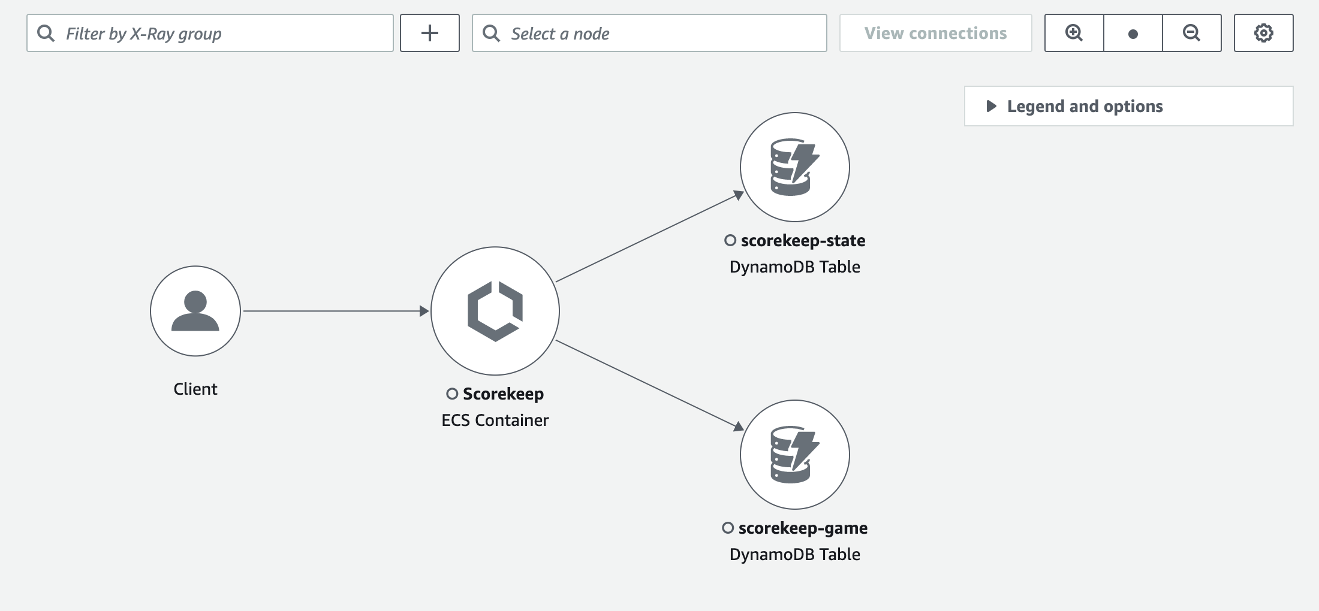Select the radio circle beside scorekeep-state
The width and height of the screenshot is (1319, 611).
(x=730, y=240)
